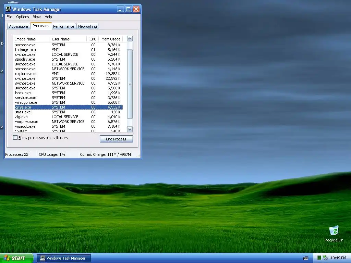Click the green CPU meter tray icon
The image size is (351, 263).
319,258
